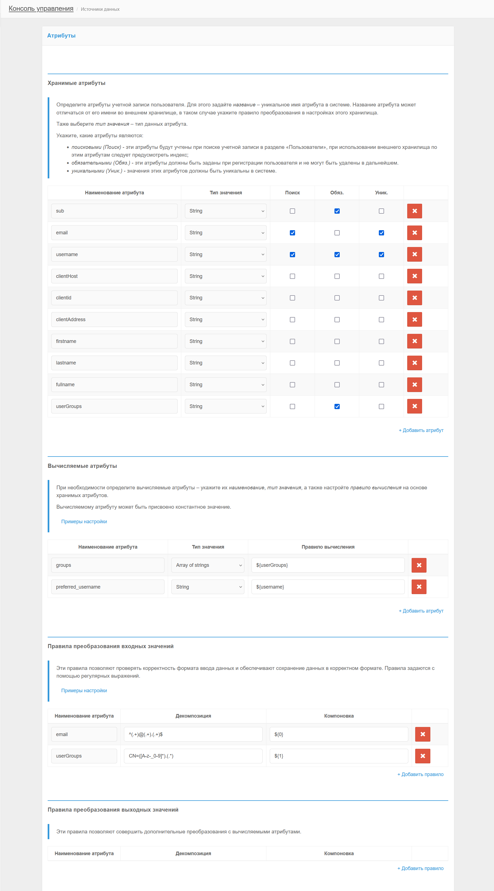
Task: Edit the sub attribute name field
Action: pyautogui.click(x=114, y=211)
